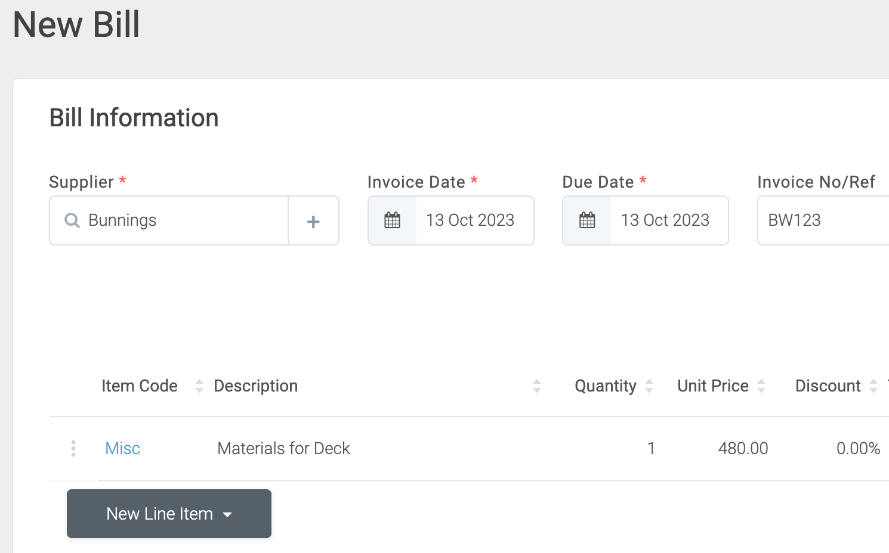Edit the Invoice Date 13 Oct 2023 field
889x553 pixels.
(x=470, y=220)
